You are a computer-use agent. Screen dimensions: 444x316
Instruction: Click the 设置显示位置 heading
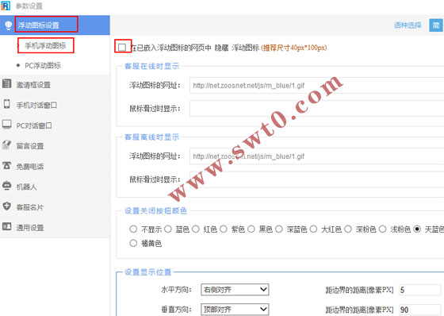click(147, 272)
